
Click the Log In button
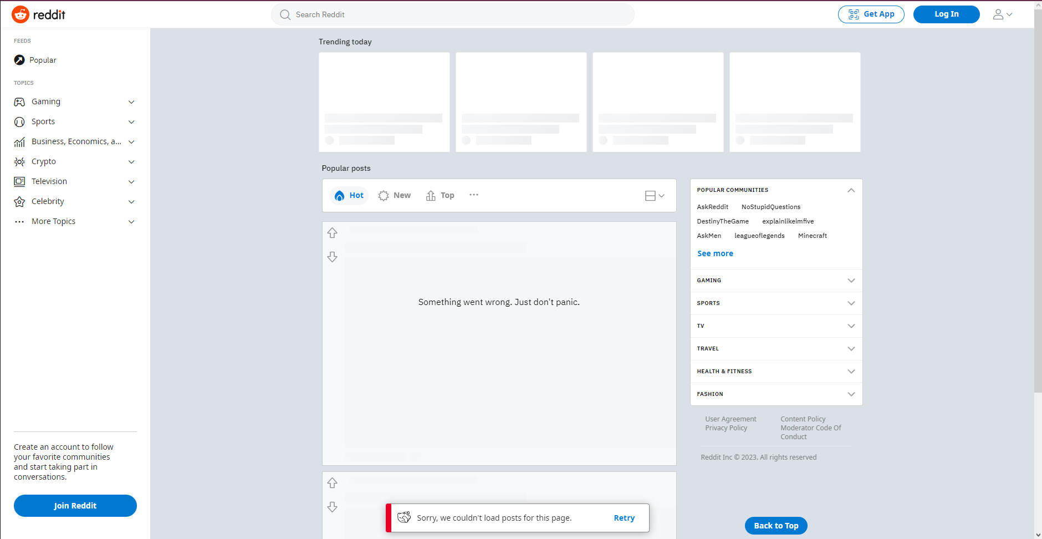(947, 14)
